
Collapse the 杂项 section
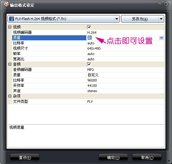10,96
